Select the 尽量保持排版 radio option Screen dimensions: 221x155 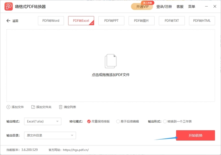(x=89, y=121)
